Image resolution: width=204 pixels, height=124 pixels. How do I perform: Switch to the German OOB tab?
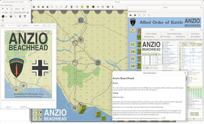coord(141,11)
